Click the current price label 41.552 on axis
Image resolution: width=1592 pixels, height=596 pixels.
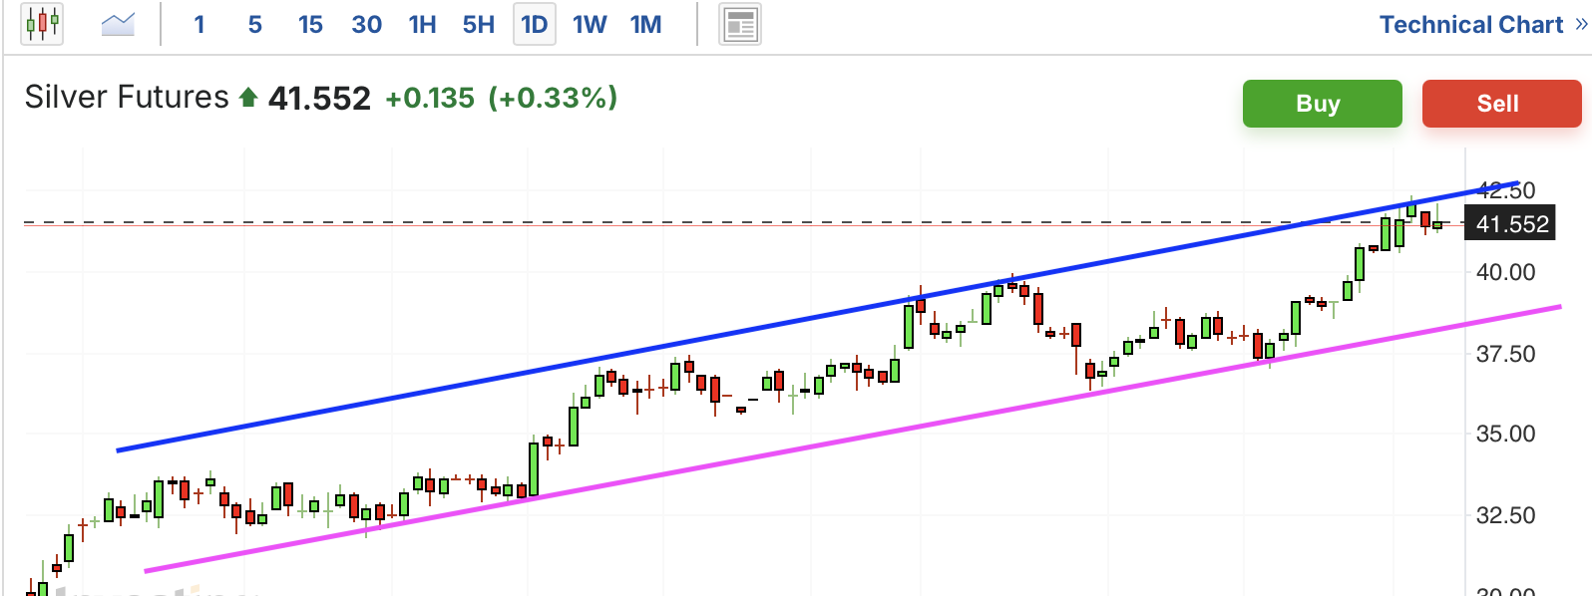point(1512,224)
